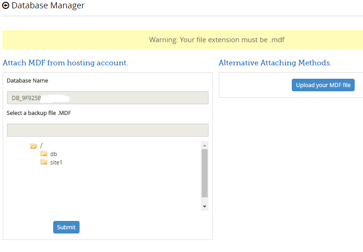Viewport: 363px width, 252px height.
Task: Click the Select a backup file .MDF label
Action: coord(39,113)
